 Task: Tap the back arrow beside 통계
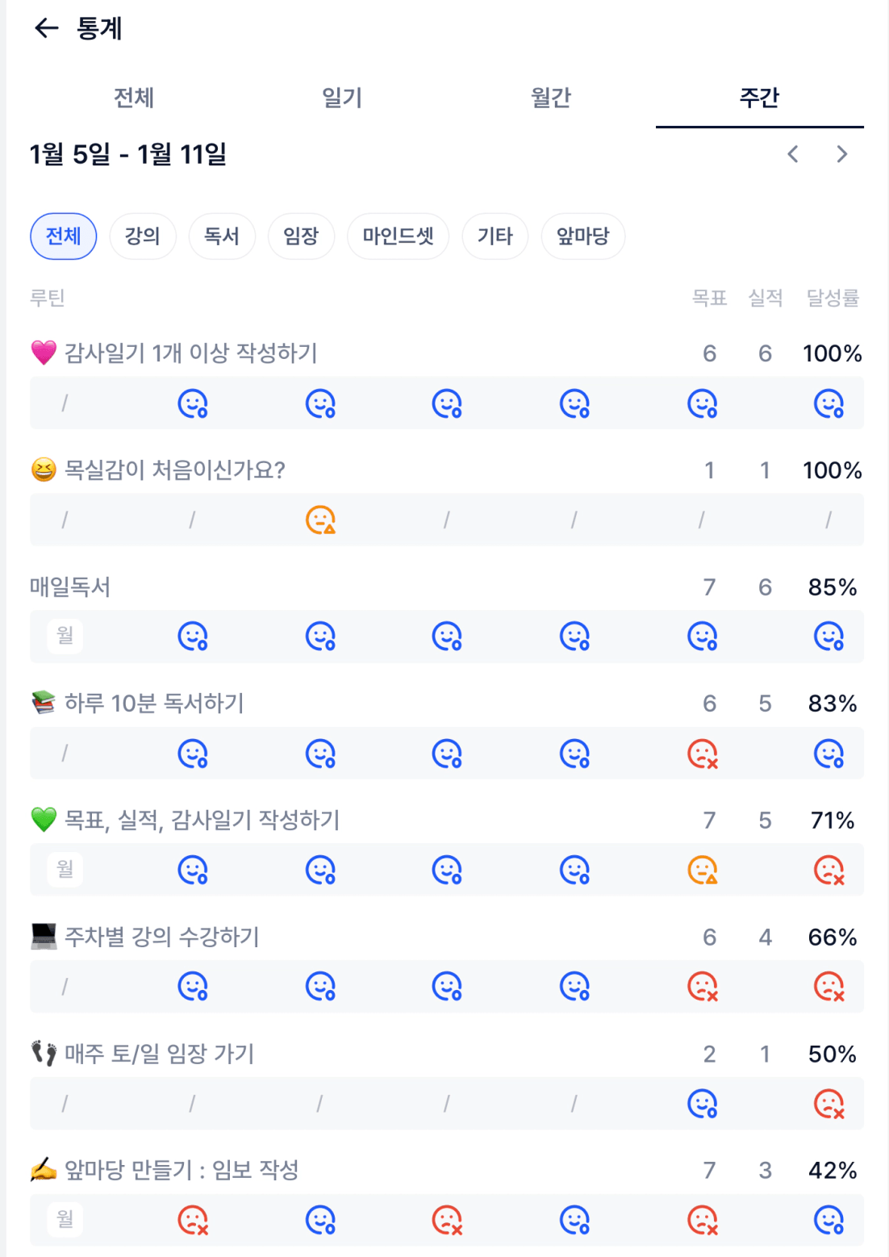[47, 29]
